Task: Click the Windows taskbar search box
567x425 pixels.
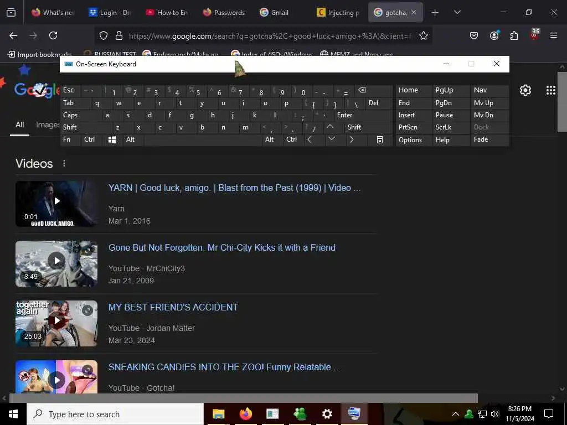Action: pos(115,414)
